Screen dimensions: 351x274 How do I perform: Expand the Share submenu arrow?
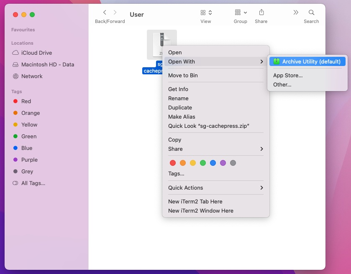click(261, 149)
